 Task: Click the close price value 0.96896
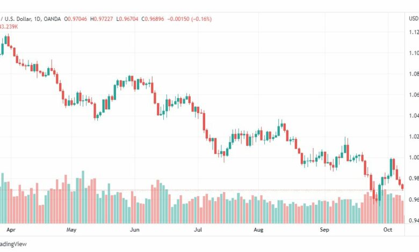(x=154, y=19)
